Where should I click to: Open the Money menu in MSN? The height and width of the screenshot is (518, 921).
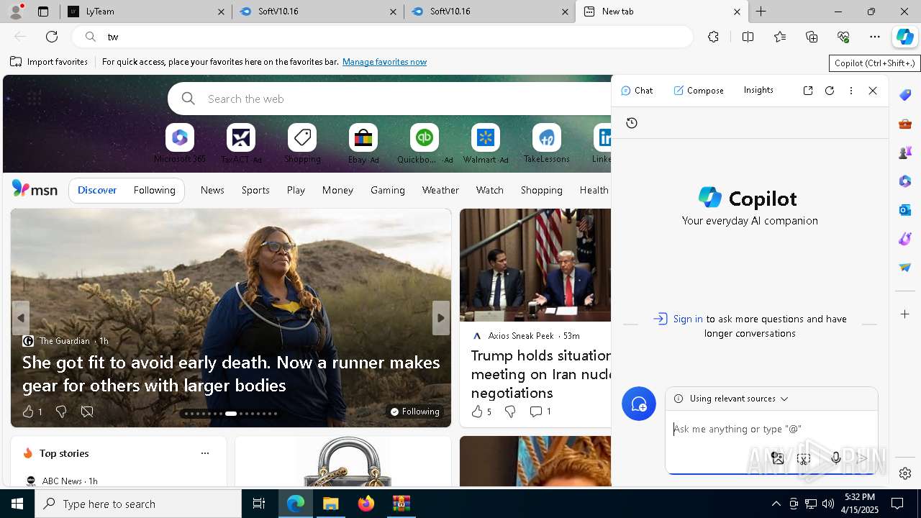coord(337,191)
